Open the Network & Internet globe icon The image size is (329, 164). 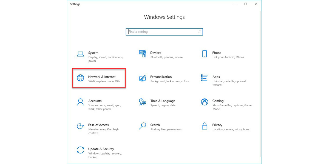80,78
